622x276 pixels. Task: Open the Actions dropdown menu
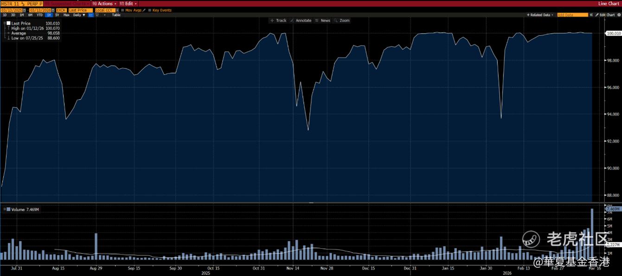pos(104,4)
